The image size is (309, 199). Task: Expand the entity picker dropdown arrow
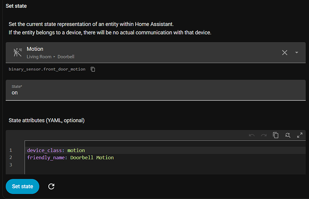pyautogui.click(x=296, y=53)
